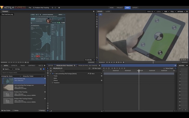Image resolution: width=189 pixels, height=118 pixels.
Task: Open the Viewer OPTIONS dropdown
Action: [180, 12]
